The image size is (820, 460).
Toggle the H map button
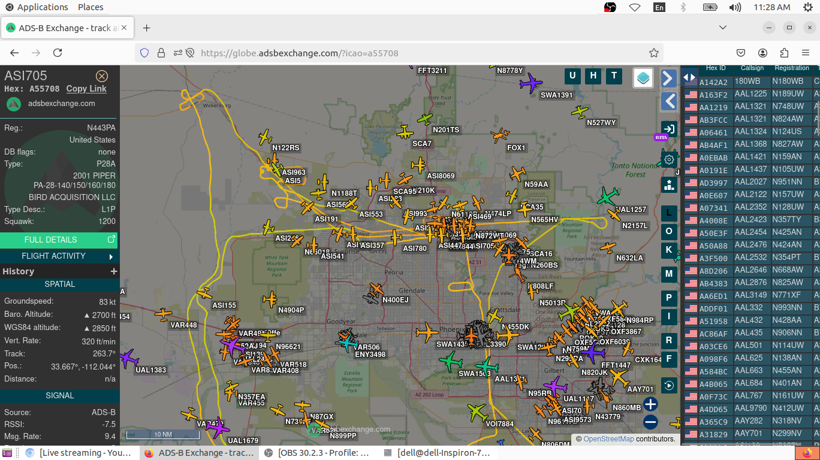click(593, 75)
